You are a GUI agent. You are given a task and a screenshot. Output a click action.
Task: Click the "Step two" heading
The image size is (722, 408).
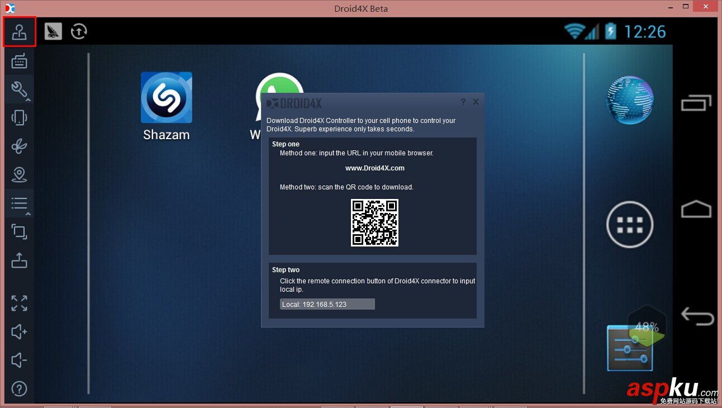(286, 270)
